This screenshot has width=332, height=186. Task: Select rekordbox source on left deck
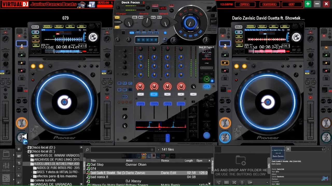point(35,27)
